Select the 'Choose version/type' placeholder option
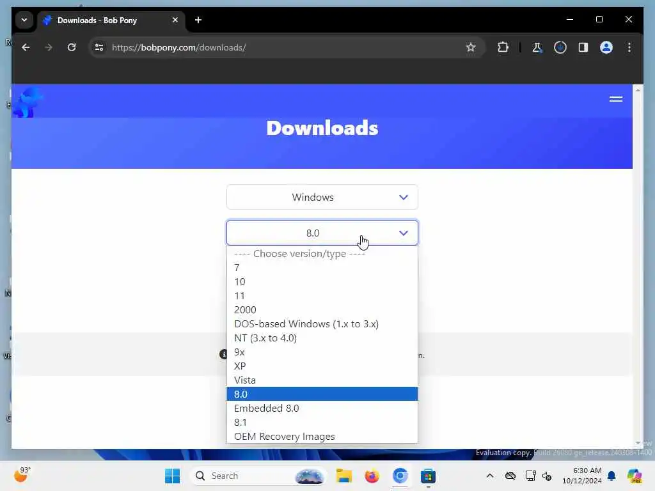 [322, 253]
